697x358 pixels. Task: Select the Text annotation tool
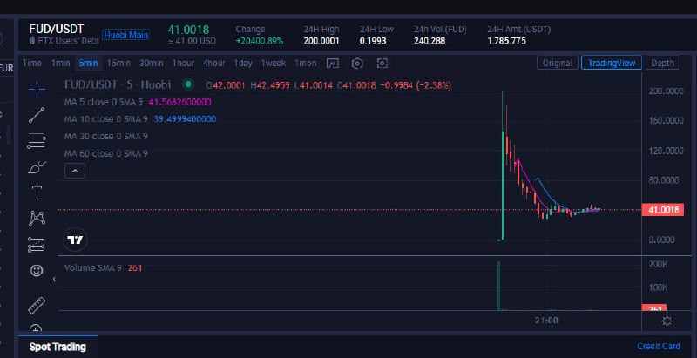(37, 193)
